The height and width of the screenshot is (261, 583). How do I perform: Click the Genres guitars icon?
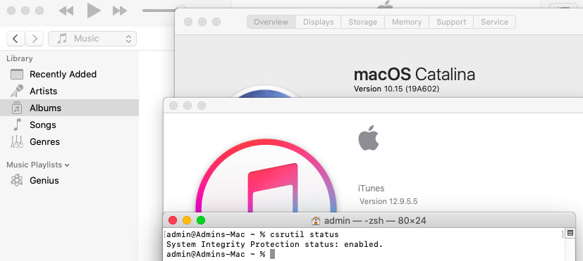pos(17,142)
